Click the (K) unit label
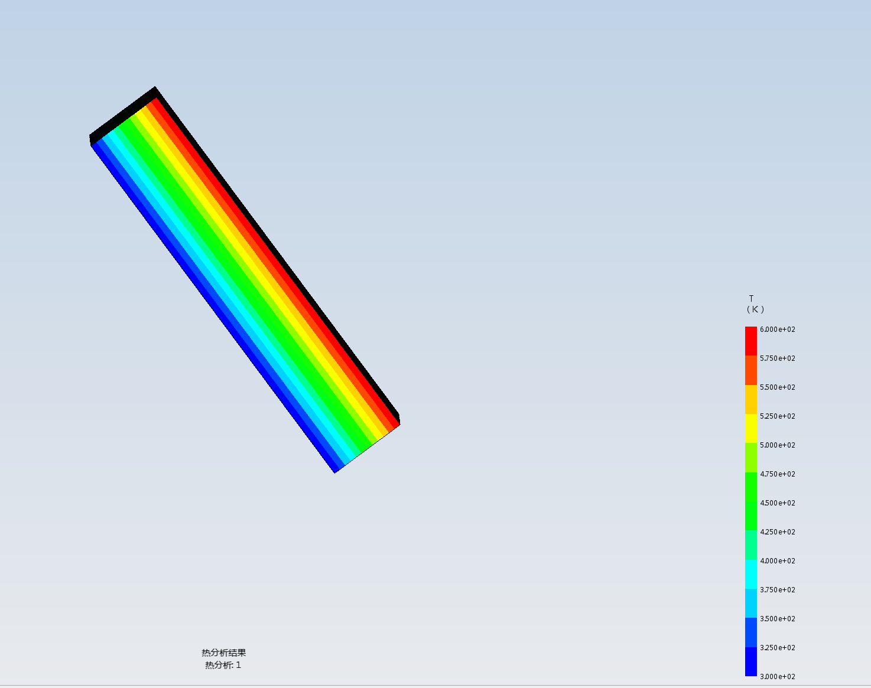 tap(755, 309)
